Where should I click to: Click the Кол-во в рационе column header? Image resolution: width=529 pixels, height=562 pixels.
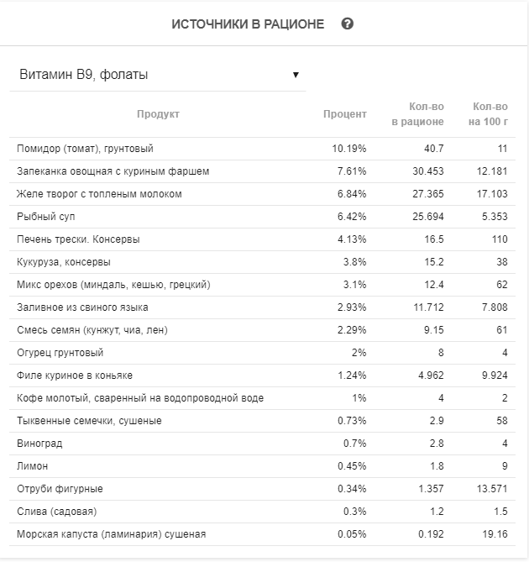point(417,114)
